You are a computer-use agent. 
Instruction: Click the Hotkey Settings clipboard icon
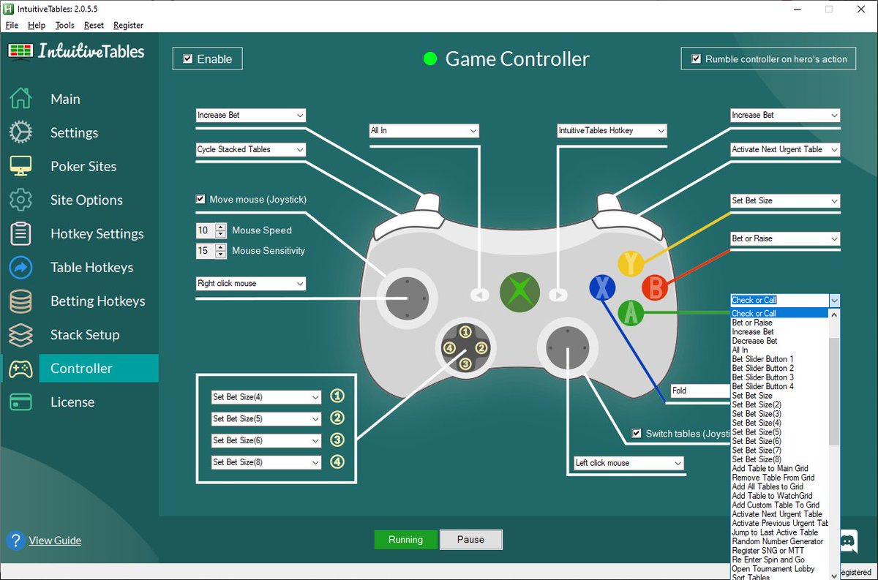(x=20, y=233)
